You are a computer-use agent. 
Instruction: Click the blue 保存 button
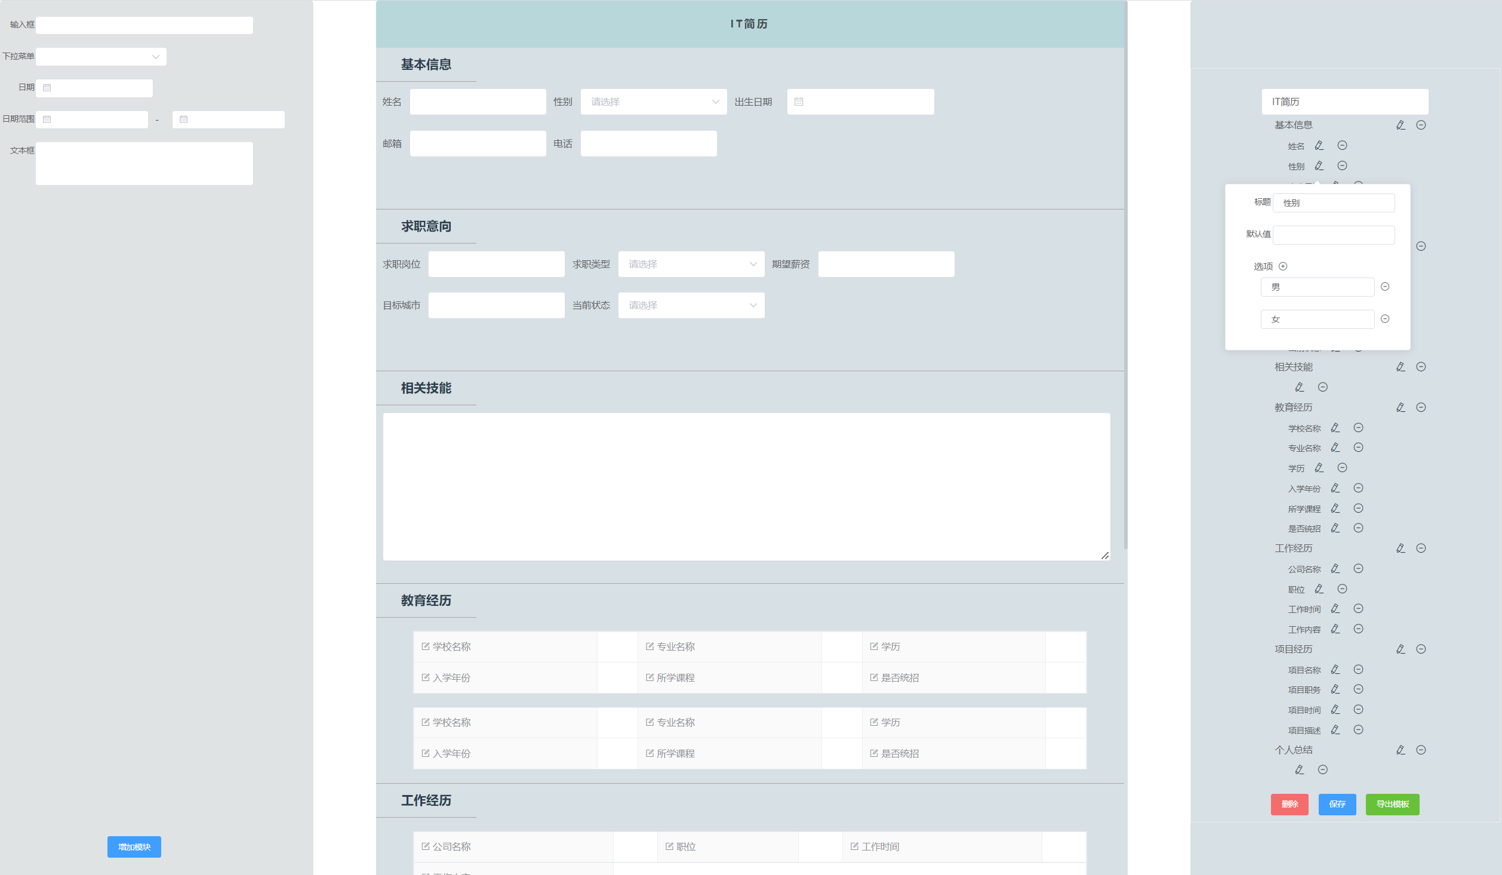tap(1337, 804)
